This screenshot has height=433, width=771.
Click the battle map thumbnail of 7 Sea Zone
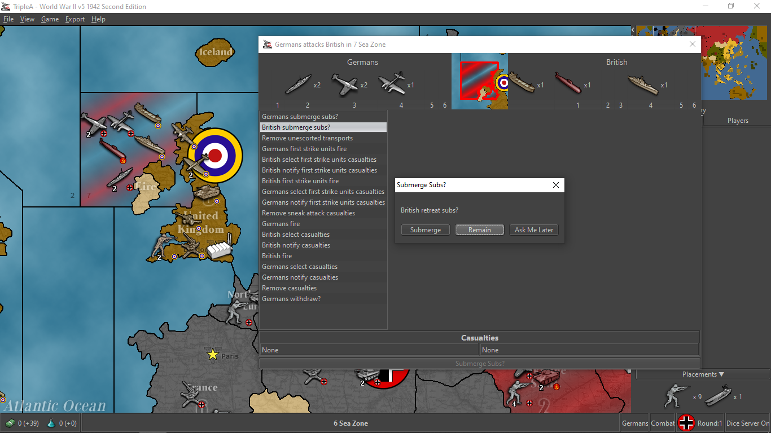click(479, 81)
